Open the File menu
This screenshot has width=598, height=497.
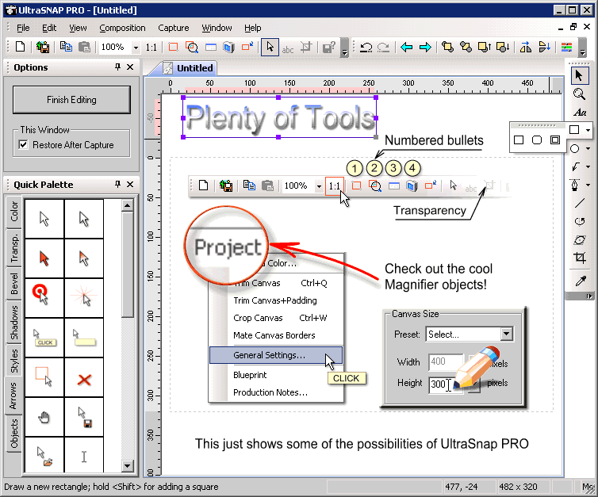(x=23, y=28)
